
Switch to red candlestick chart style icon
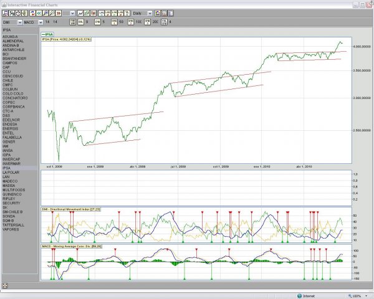pos(93,13)
